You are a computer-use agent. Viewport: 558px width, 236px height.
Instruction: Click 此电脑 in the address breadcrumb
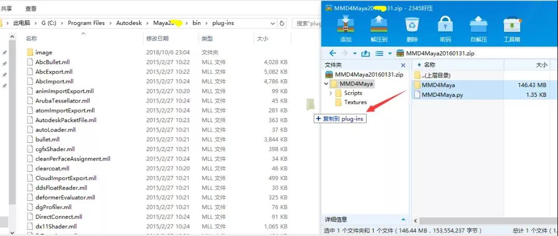(22, 23)
